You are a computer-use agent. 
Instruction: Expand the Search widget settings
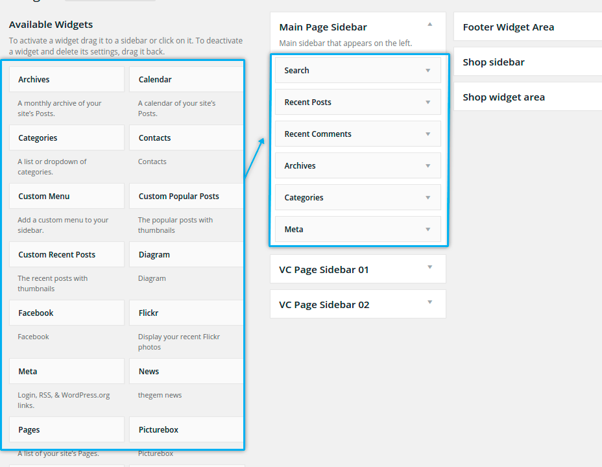pos(427,70)
